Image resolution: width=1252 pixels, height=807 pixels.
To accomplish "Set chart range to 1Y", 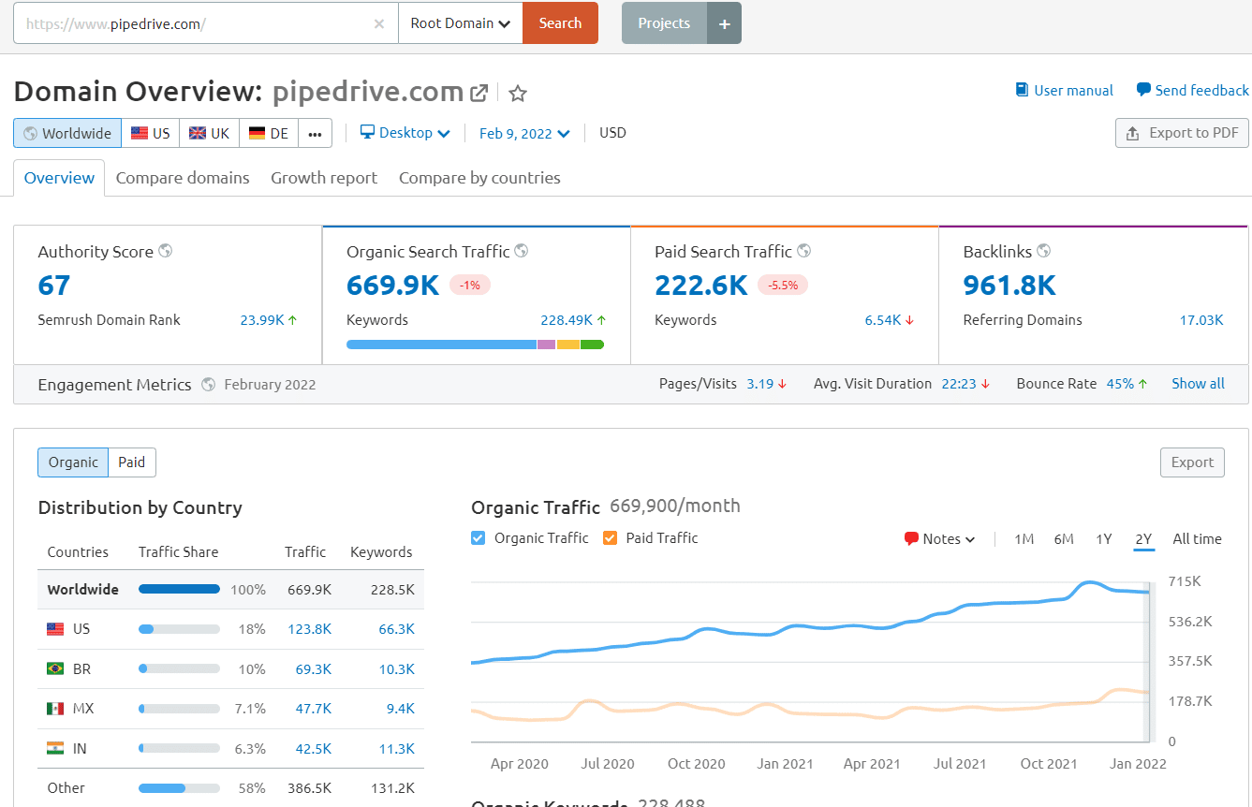I will click(x=1104, y=538).
